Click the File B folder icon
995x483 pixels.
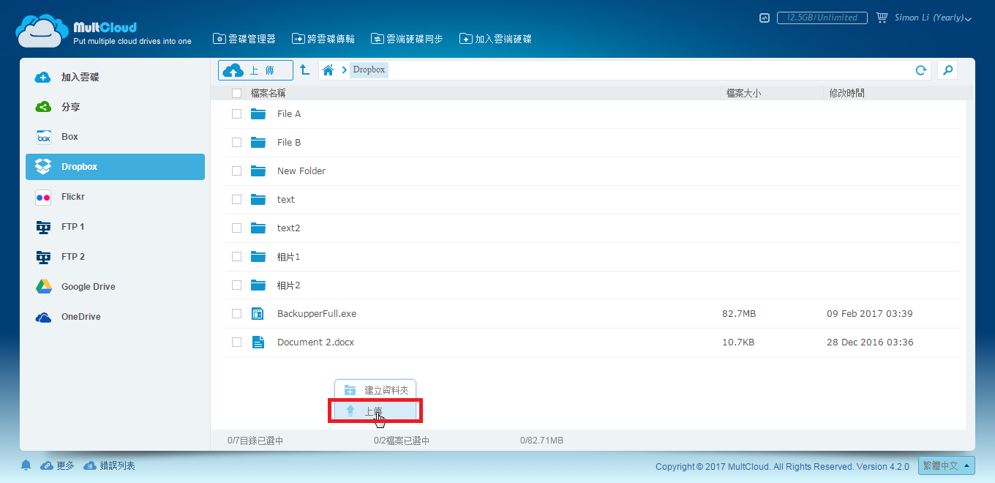click(258, 142)
